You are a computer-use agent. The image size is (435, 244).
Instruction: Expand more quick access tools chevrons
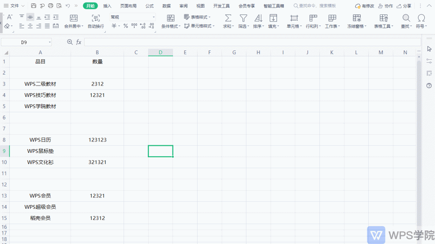(x=76, y=6)
